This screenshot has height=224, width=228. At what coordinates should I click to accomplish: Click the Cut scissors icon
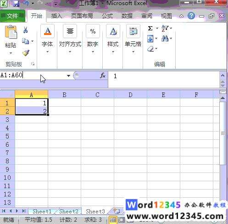click(x=26, y=30)
